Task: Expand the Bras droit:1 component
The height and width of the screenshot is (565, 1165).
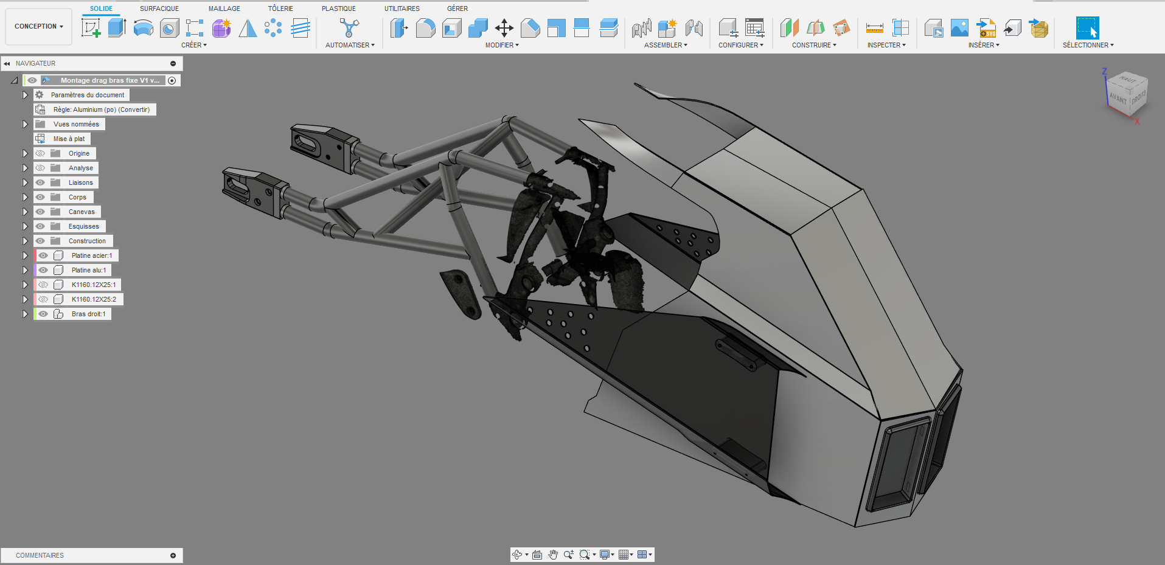Action: (x=25, y=314)
